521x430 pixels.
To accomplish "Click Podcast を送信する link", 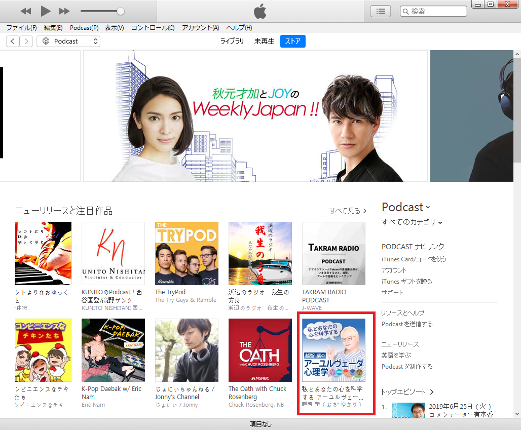I will coord(407,324).
